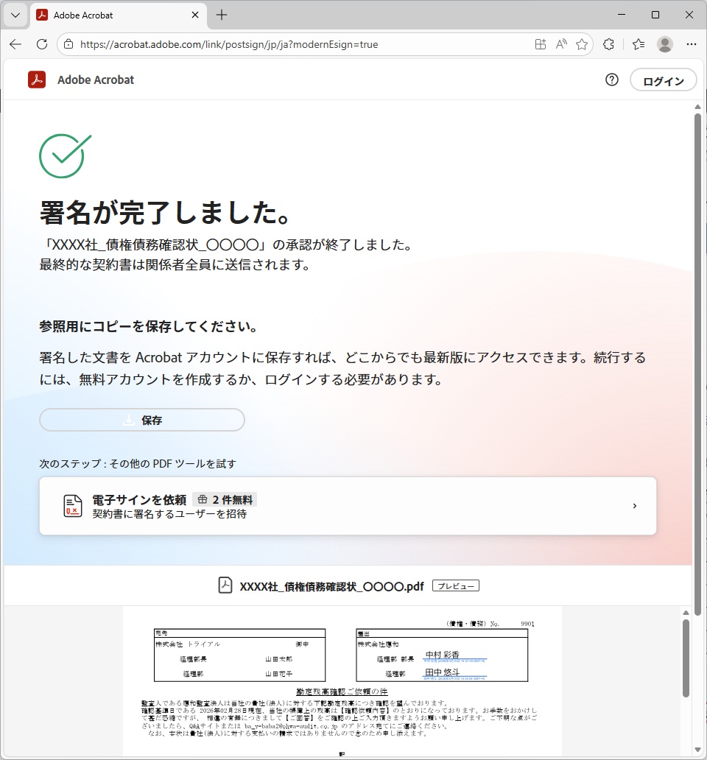Expand 電子サインを依頼 chevron arrow

[634, 506]
